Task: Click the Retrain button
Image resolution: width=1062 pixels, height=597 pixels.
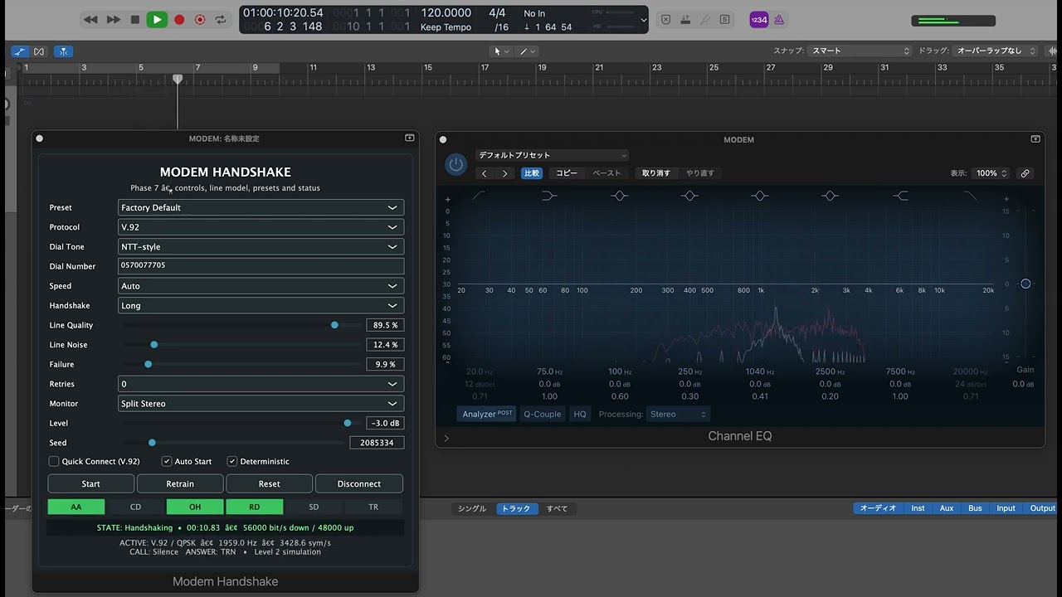Action: click(x=180, y=483)
